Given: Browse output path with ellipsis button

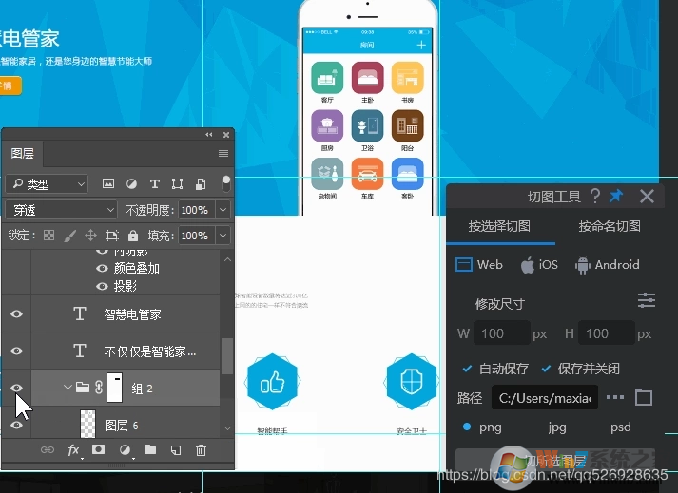Looking at the screenshot, I should point(615,397).
